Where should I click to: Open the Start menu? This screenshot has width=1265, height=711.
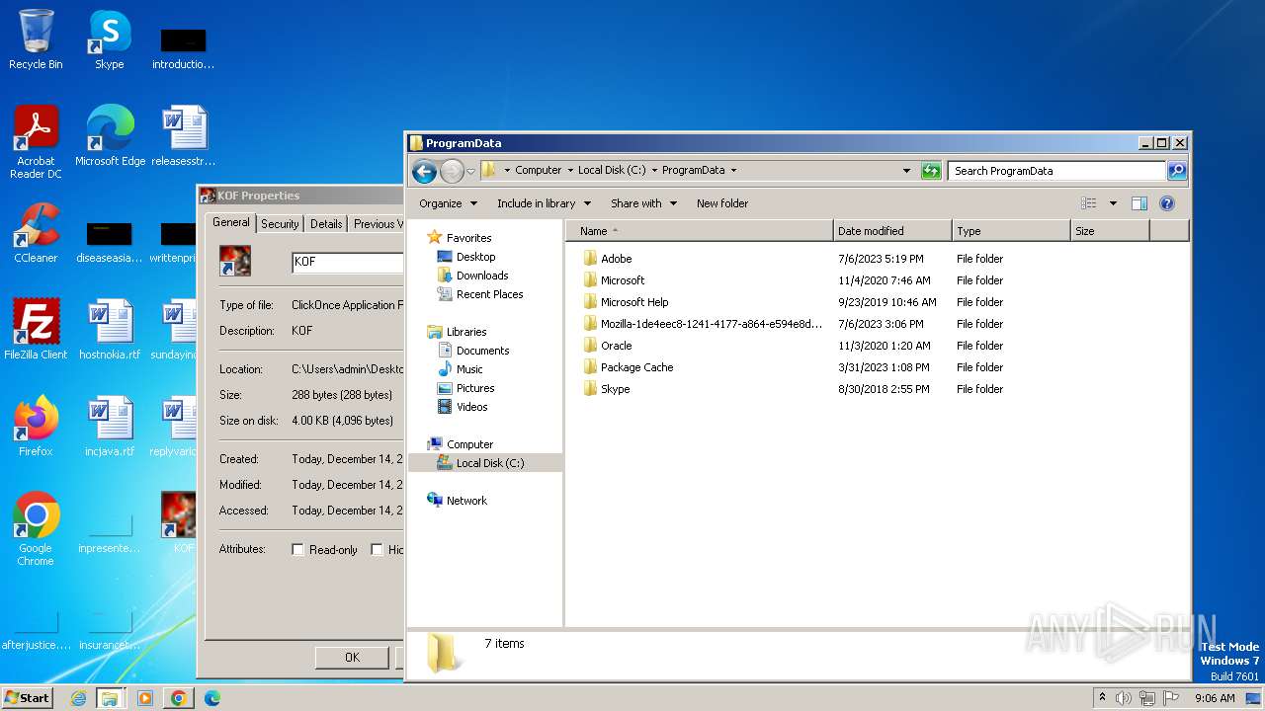[28, 698]
